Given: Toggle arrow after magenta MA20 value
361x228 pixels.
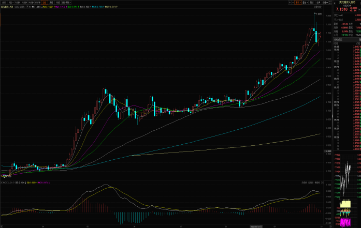Looking at the screenshot, I should (x=66, y=7).
